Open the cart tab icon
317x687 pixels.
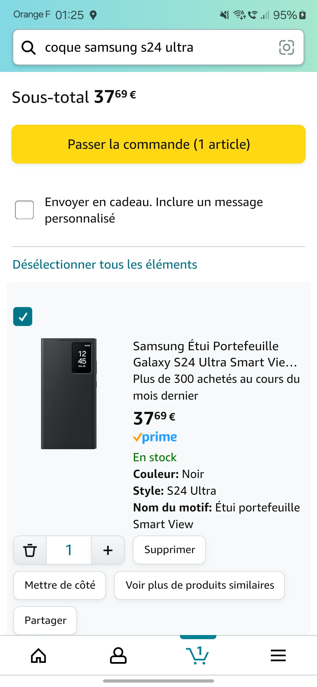(198, 655)
